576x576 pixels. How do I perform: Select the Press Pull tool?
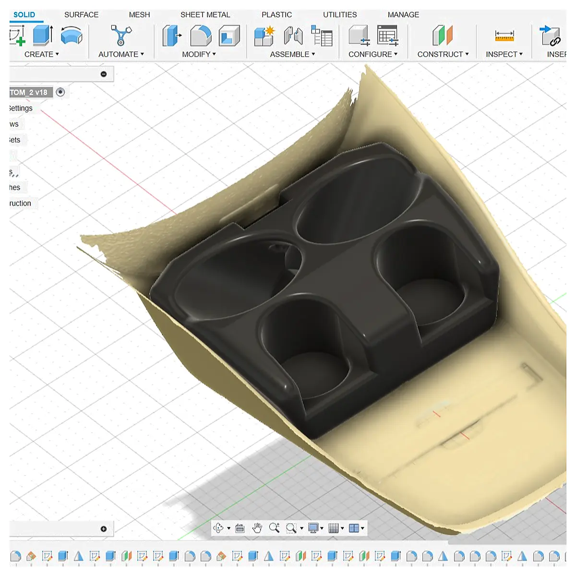point(172,36)
